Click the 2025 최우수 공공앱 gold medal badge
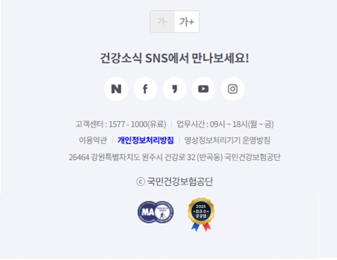The height and width of the screenshot is (260, 337). [201, 214]
